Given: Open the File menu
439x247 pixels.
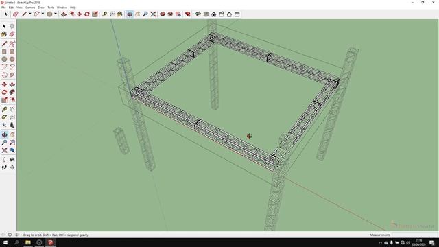Looking at the screenshot, I should 3,8.
